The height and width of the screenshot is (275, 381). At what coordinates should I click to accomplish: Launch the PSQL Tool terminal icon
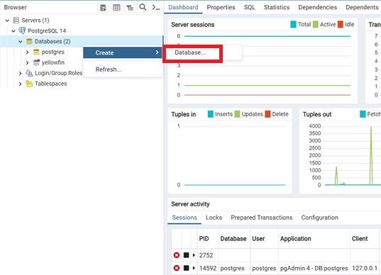[156, 8]
